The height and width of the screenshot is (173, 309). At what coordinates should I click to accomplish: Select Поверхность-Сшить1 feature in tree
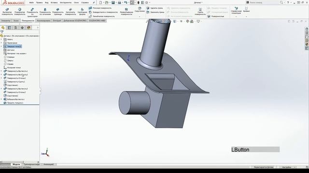coord(14,82)
